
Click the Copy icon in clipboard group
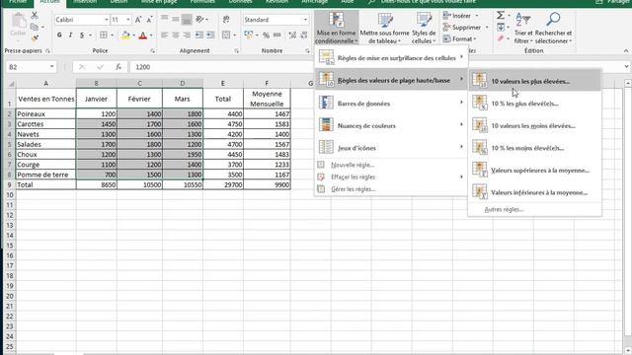[35, 27]
